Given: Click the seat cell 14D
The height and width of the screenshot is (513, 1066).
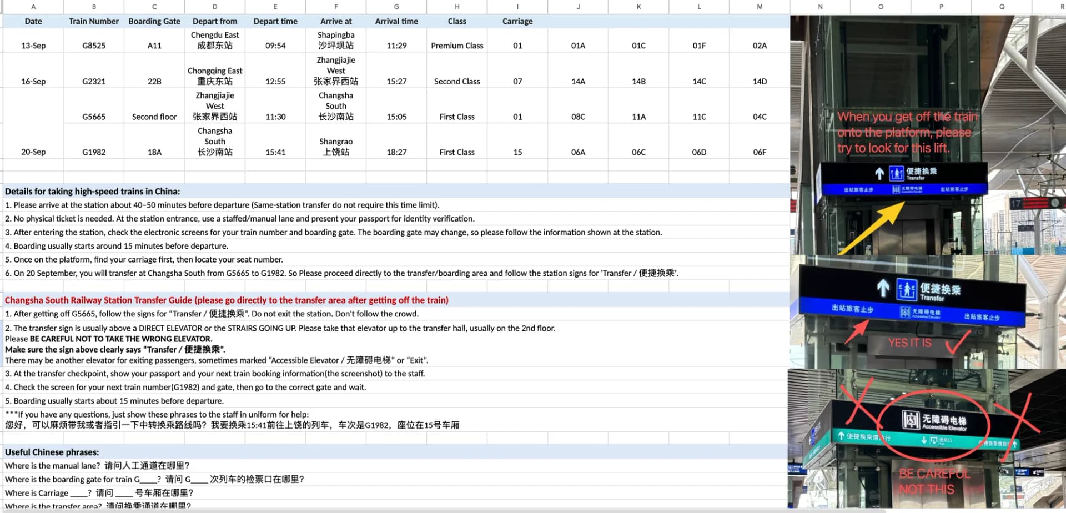Looking at the screenshot, I should click(x=760, y=70).
